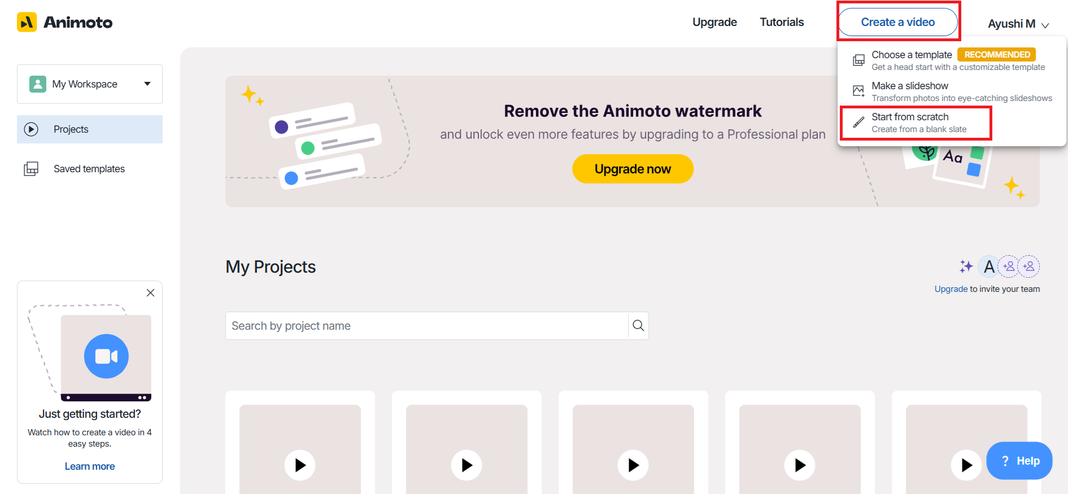
Task: Click the Upgrade link to invite your team
Action: click(951, 288)
